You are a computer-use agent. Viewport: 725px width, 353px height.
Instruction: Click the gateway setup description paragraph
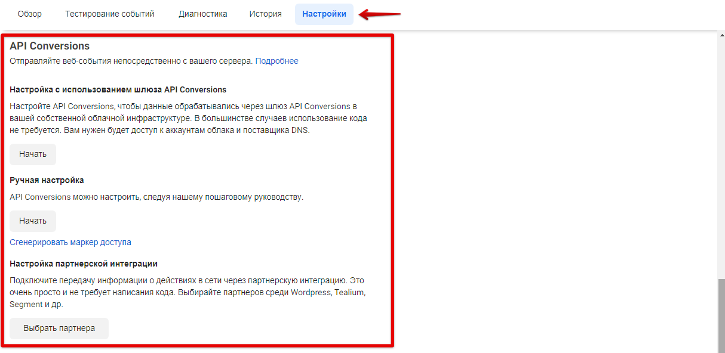click(188, 118)
